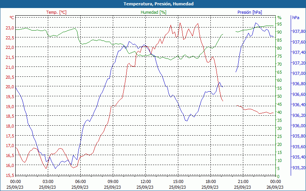
Task: Click the 17,5 temperature axis value
Action: tap(10, 136)
